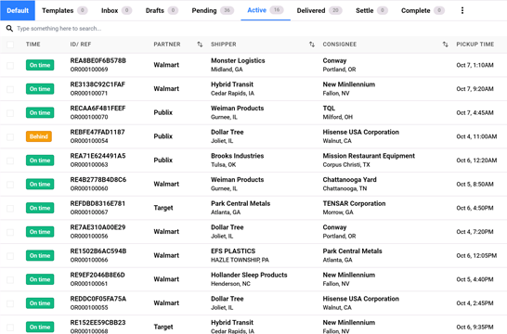Image resolution: width=507 pixels, height=334 pixels.
Task: Check the box for RE1502B6AC594B row
Action: (10, 256)
